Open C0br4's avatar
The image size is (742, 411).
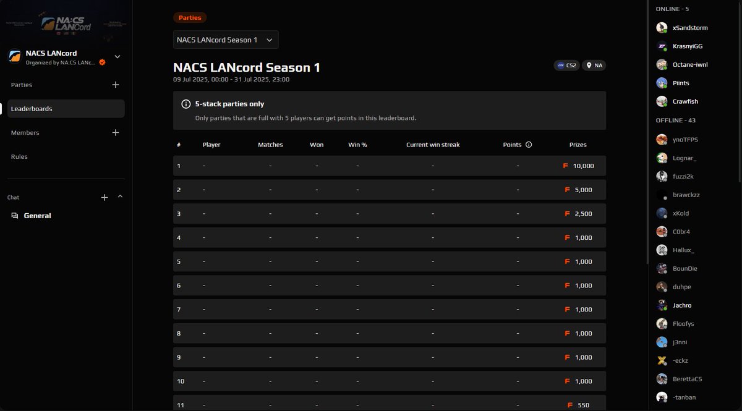click(662, 232)
